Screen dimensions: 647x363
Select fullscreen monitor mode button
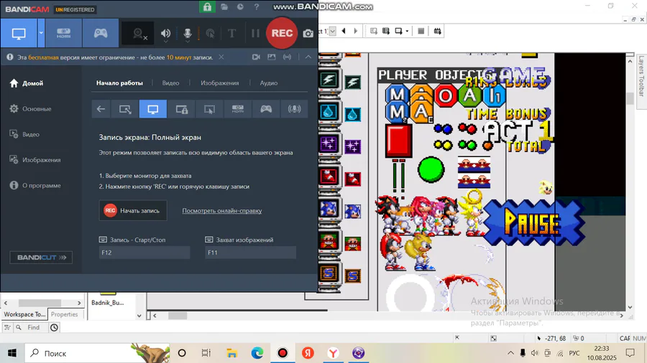coord(153,109)
